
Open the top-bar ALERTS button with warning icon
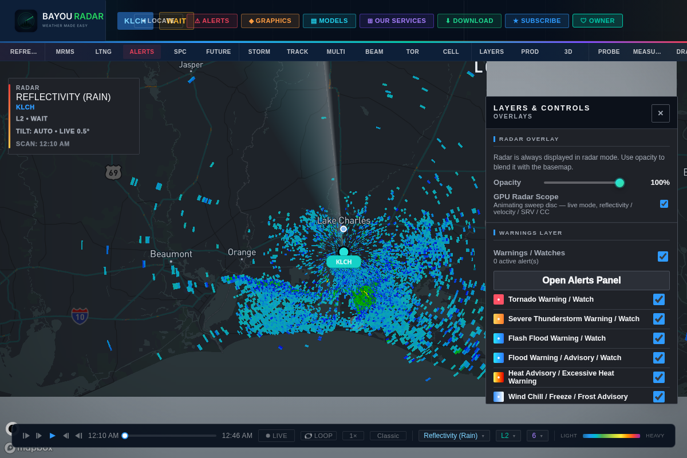click(212, 21)
